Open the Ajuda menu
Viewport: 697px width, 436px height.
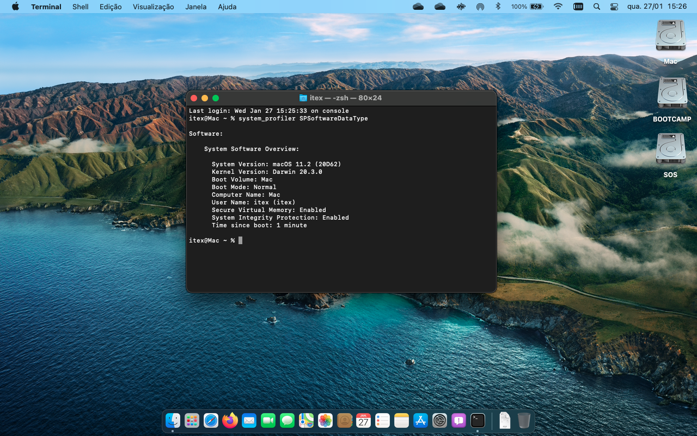tap(227, 7)
